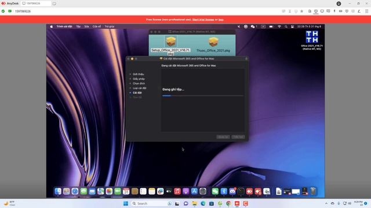Select Giới thiệu installer step

point(138,75)
